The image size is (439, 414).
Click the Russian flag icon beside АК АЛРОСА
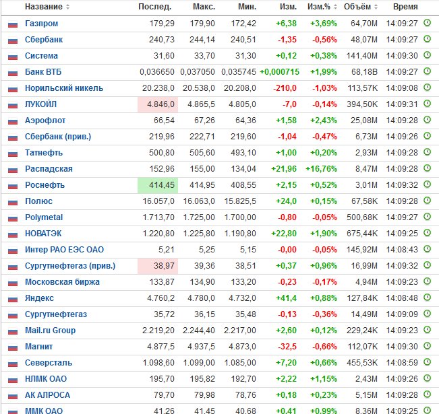pyautogui.click(x=13, y=396)
